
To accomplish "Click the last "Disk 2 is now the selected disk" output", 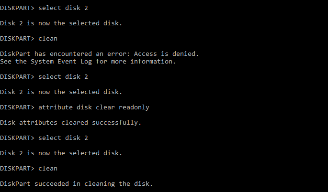I will coord(61,153).
